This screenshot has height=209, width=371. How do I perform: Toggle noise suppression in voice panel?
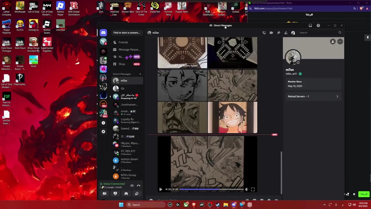tap(132, 185)
